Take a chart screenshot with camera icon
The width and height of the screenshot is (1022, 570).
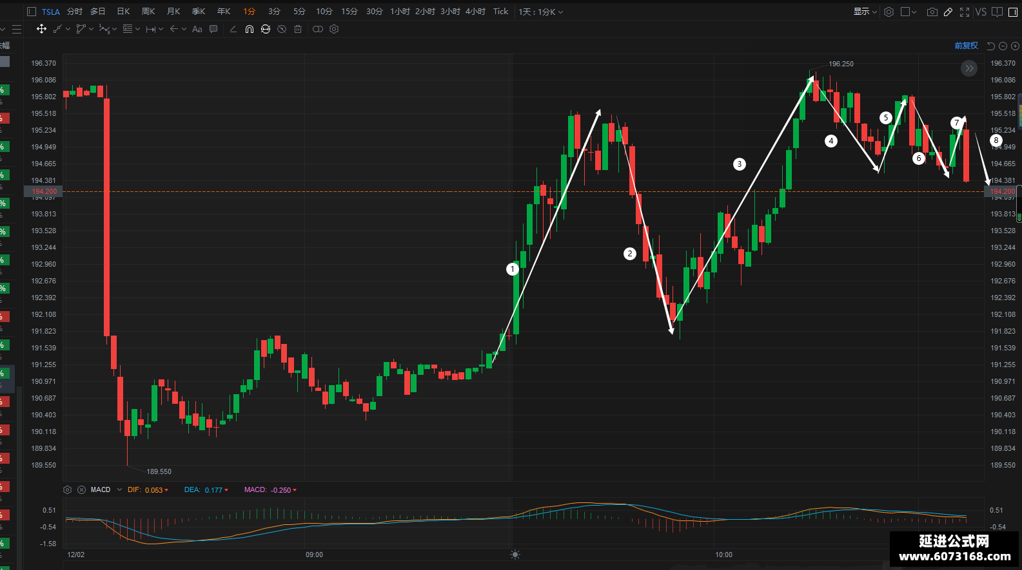[932, 12]
